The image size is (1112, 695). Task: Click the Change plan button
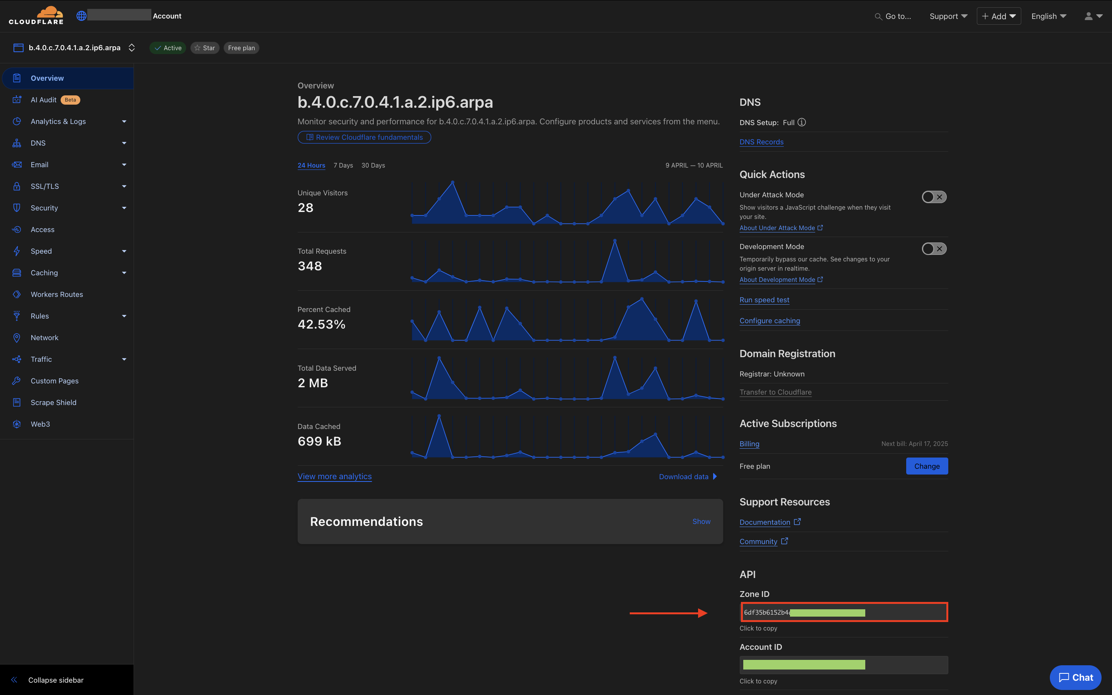[927, 466]
